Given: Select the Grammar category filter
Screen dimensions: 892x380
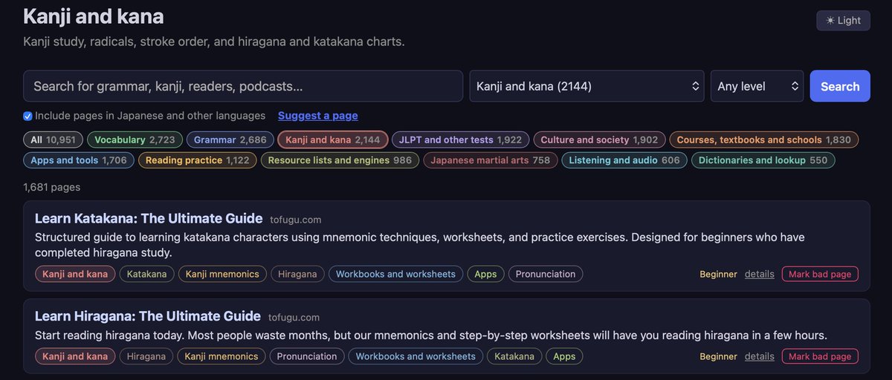Looking at the screenshot, I should coord(230,140).
